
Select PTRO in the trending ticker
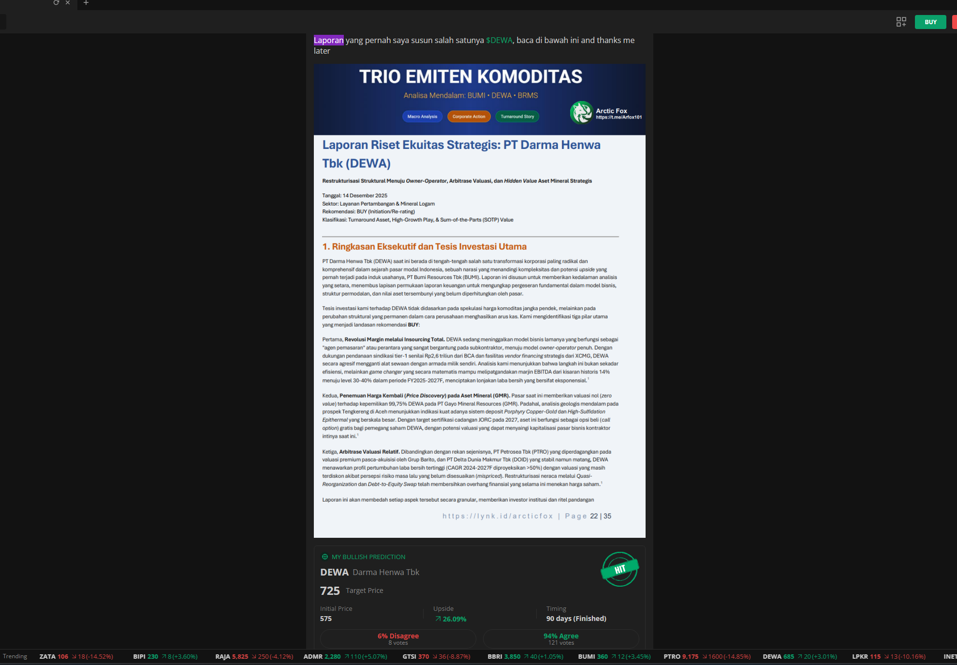[671, 656]
